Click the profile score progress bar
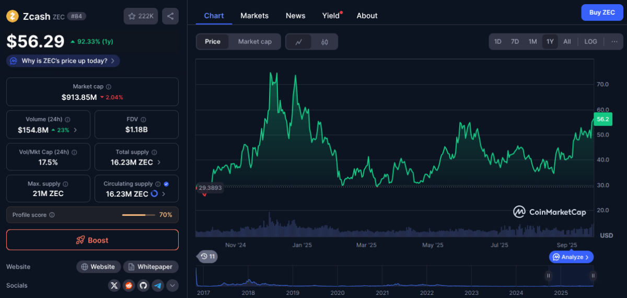This screenshot has width=627, height=298. point(138,215)
